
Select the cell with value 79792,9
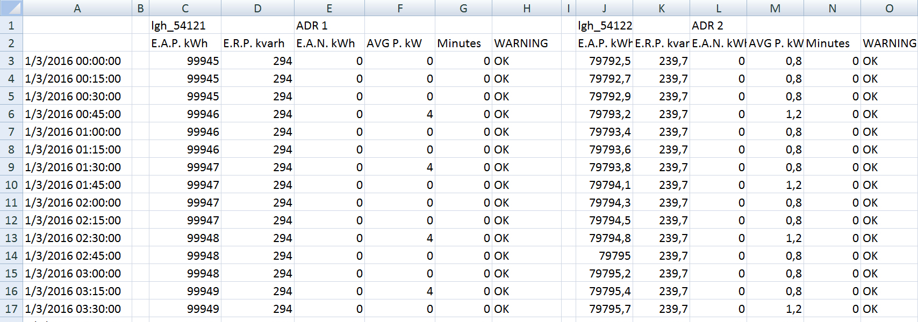click(604, 96)
